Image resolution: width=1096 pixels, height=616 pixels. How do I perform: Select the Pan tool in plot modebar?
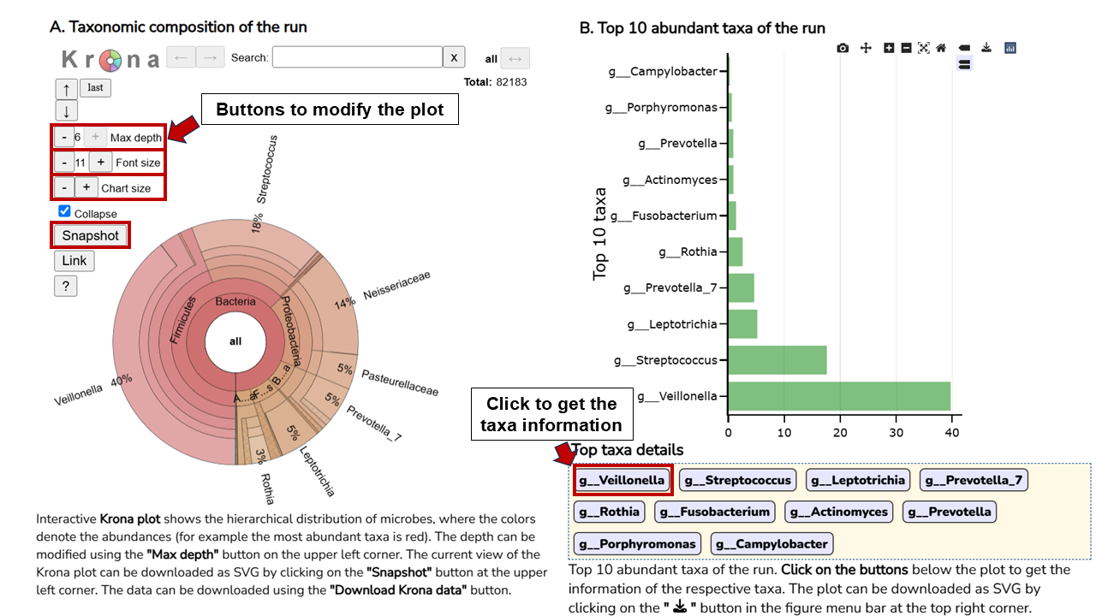(x=866, y=48)
